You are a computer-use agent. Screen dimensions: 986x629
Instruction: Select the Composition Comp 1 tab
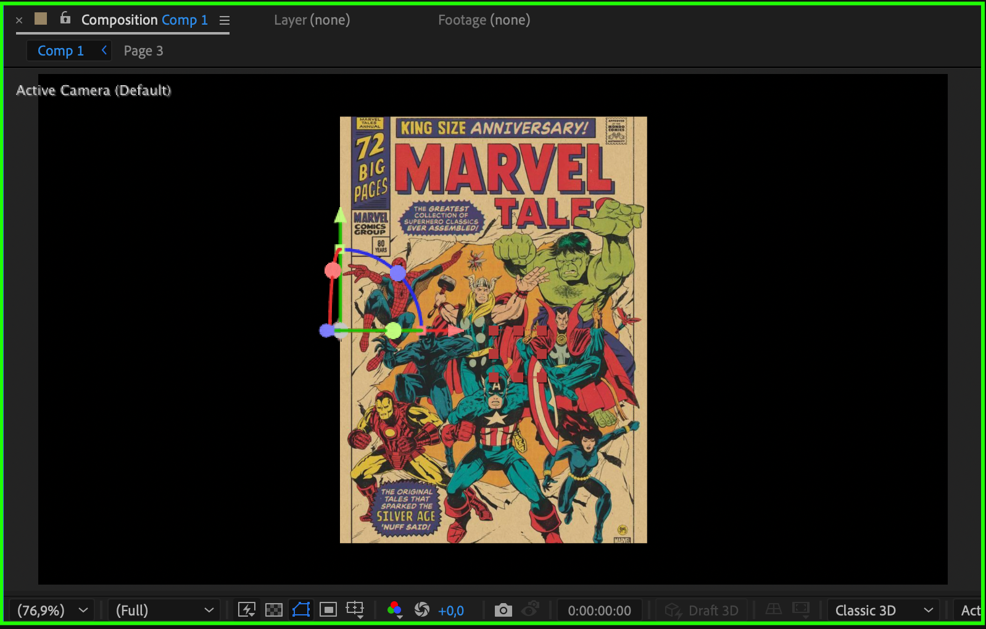click(x=144, y=20)
